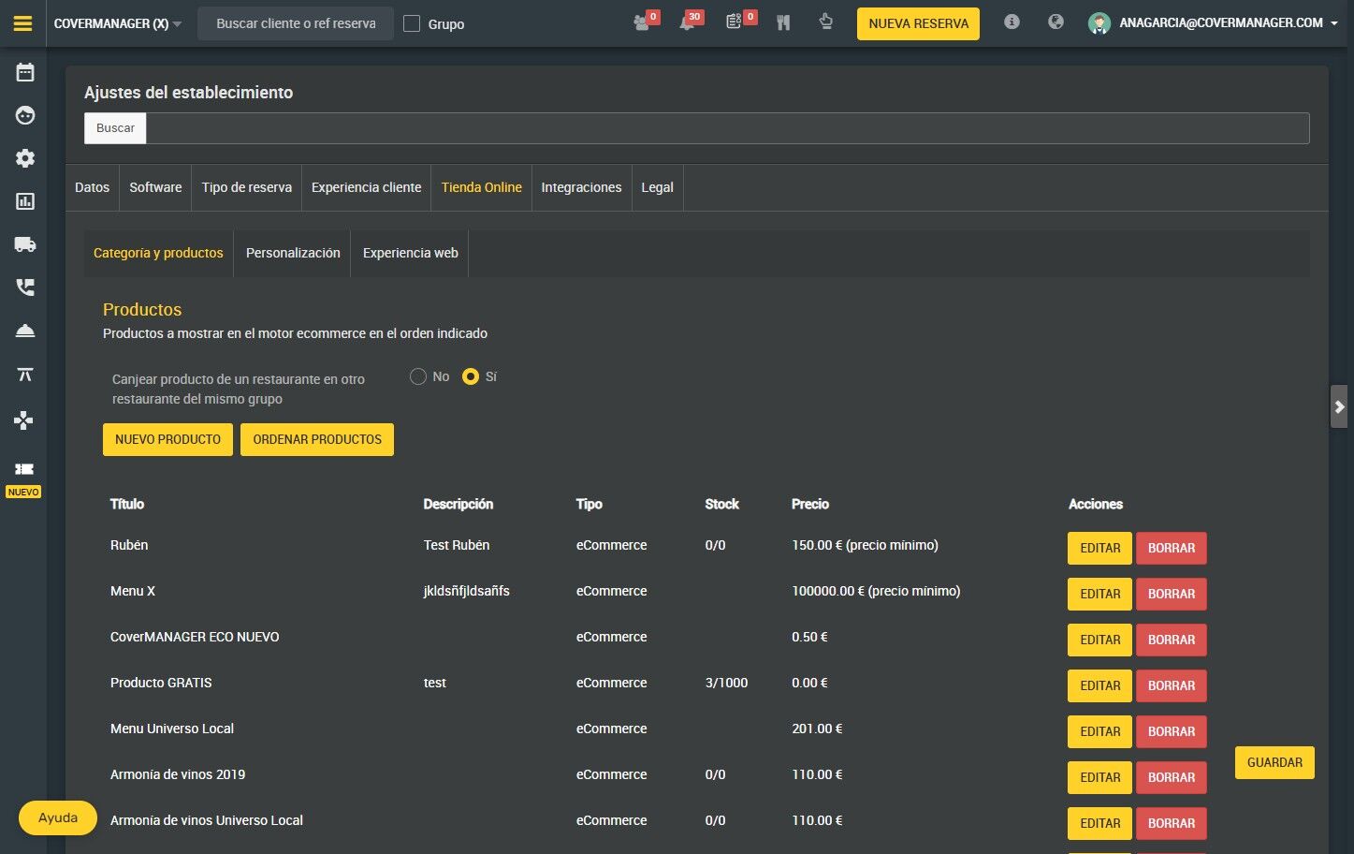Expand the COVERMANAGER (X) establishment dropdown

coord(118,23)
